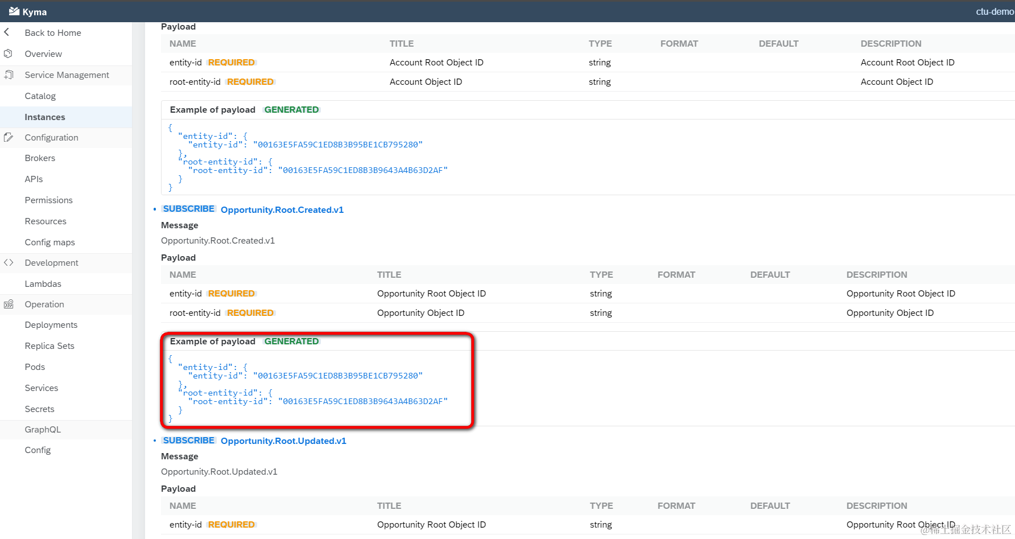
Task: Click REQUIRED tag for Account root-entity-id row
Action: point(250,82)
